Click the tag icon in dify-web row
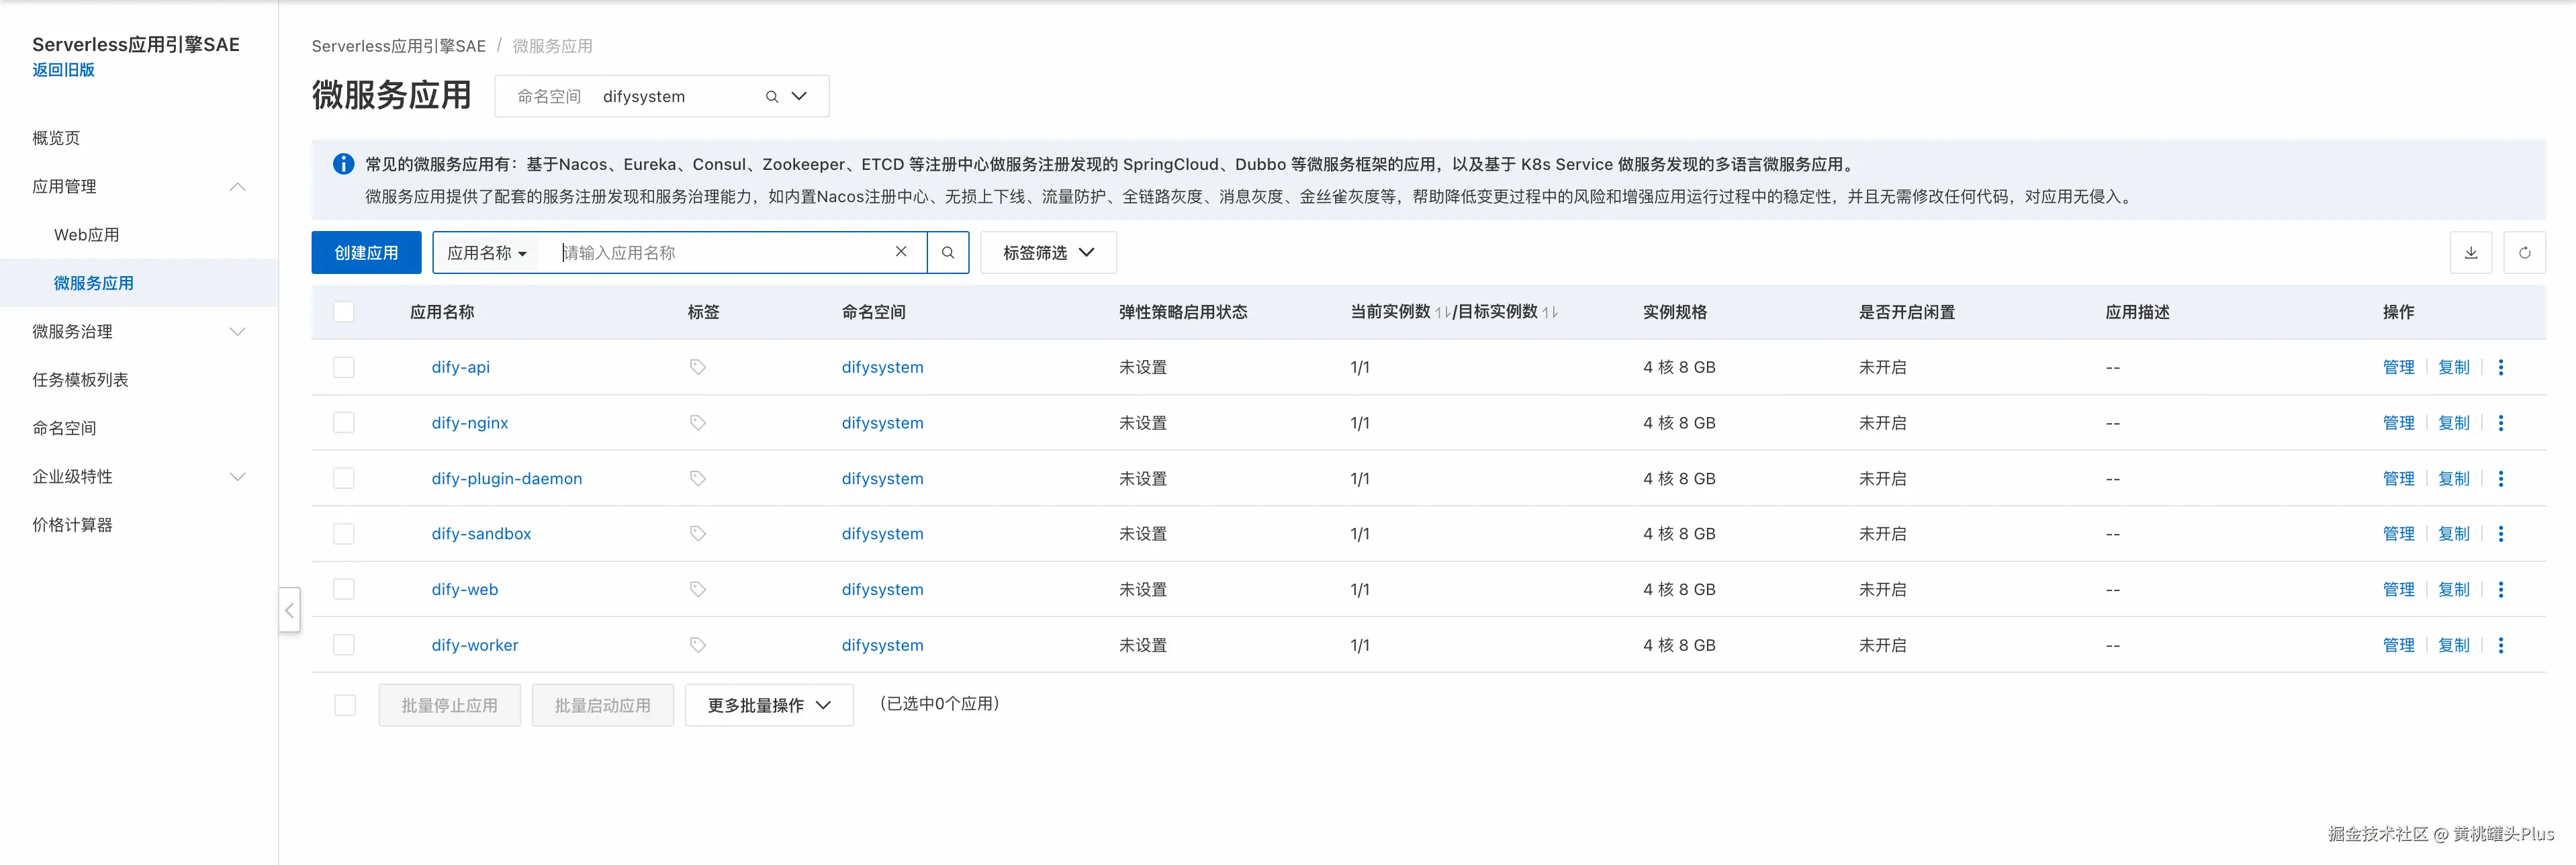Screen dimensions: 2576x865 (698, 590)
